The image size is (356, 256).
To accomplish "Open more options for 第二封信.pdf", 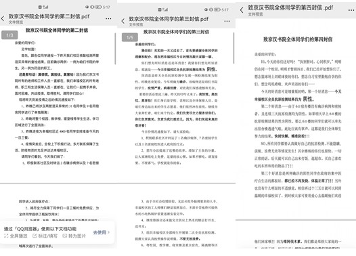I will tap(108, 19).
